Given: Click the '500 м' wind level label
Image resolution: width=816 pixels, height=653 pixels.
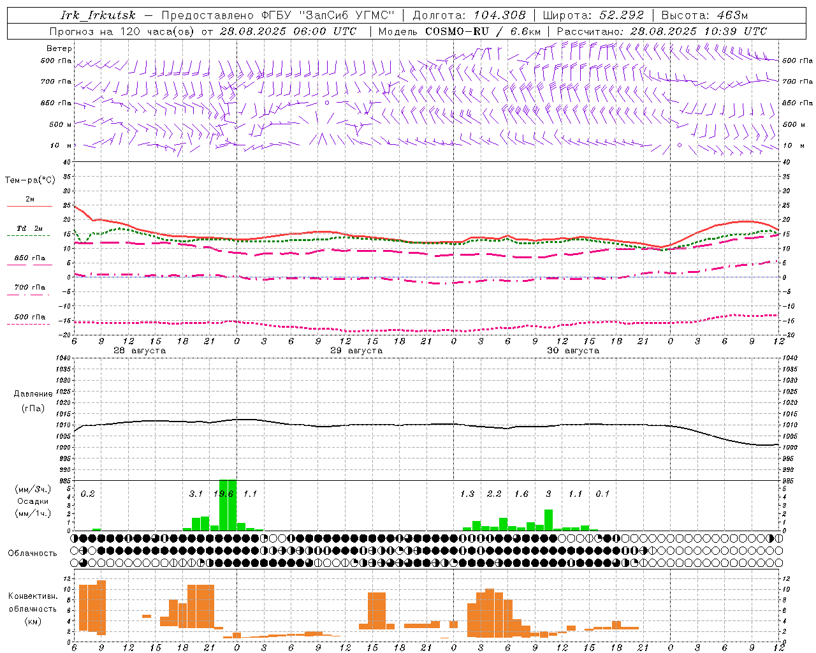Looking at the screenshot, I should tap(61, 124).
